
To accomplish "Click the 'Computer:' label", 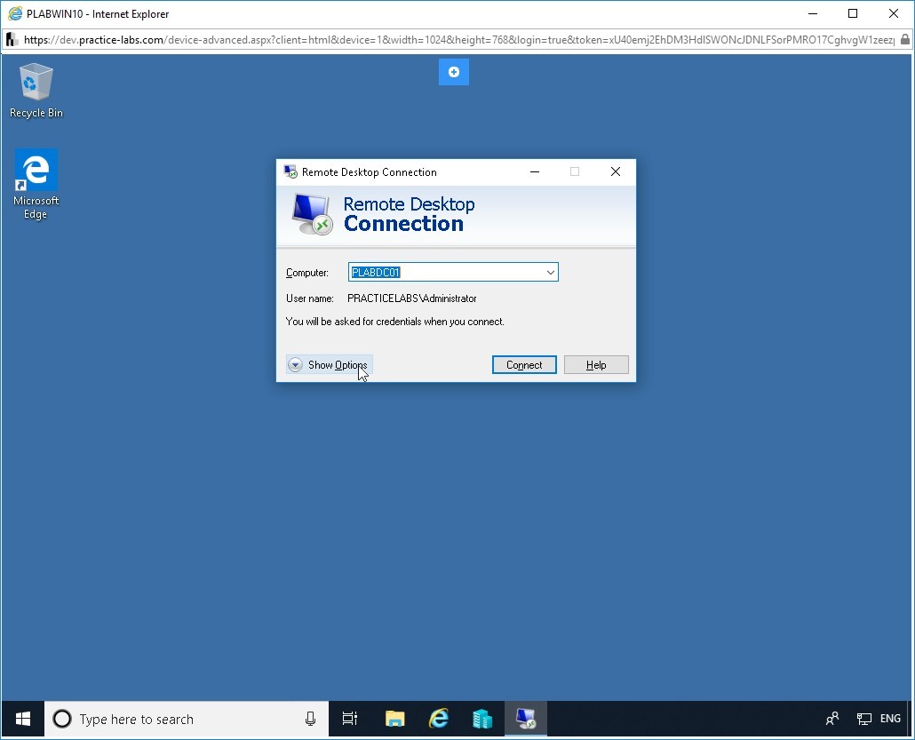I will coord(307,273).
